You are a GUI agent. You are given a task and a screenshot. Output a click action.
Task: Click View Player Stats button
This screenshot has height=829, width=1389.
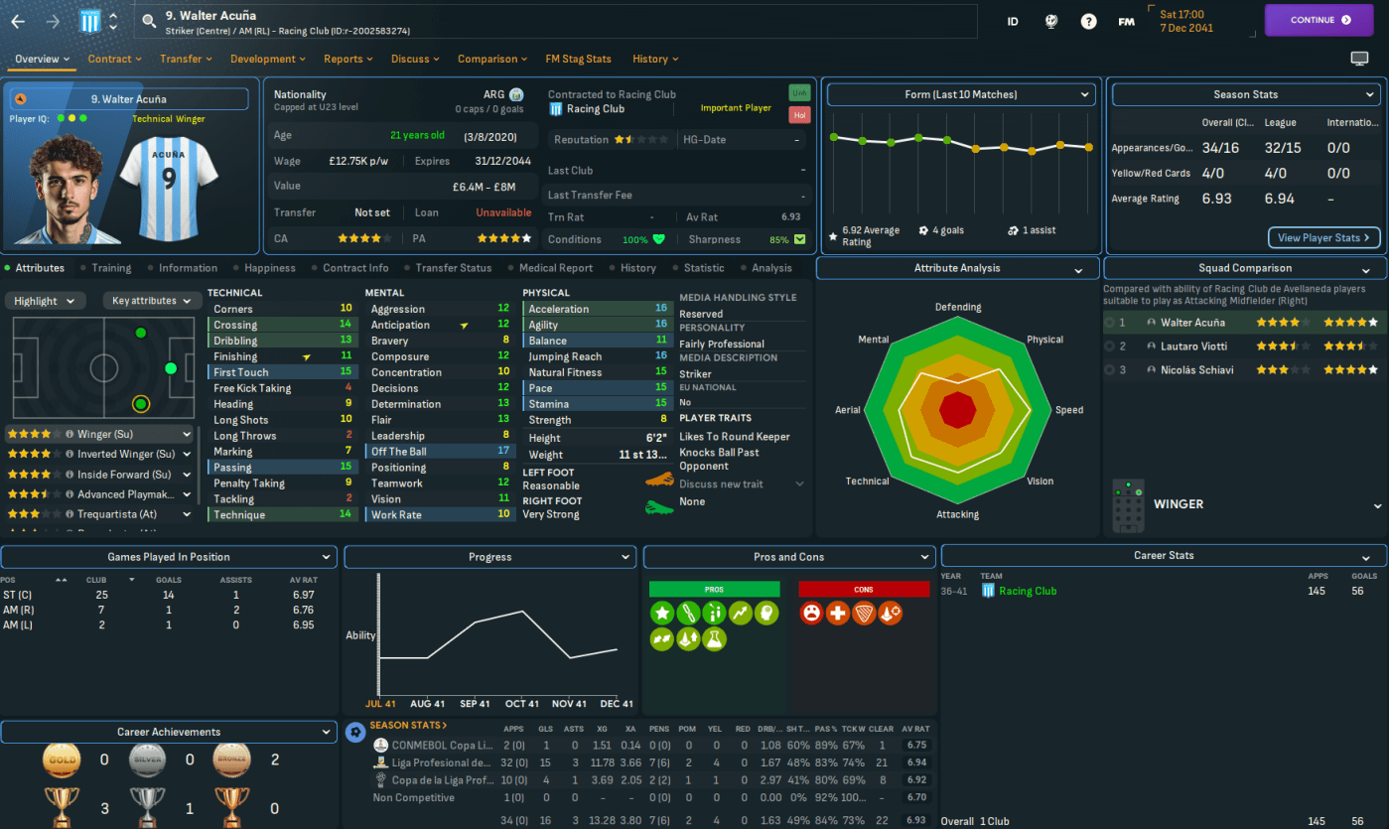(x=1323, y=237)
